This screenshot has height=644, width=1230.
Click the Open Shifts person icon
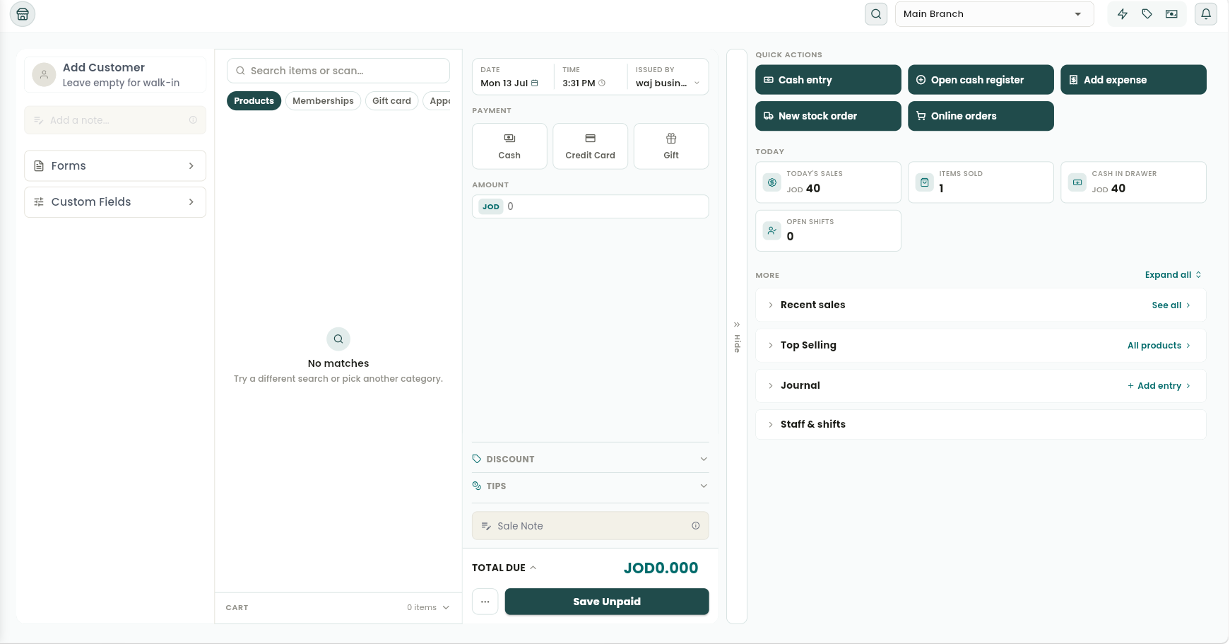tap(772, 230)
